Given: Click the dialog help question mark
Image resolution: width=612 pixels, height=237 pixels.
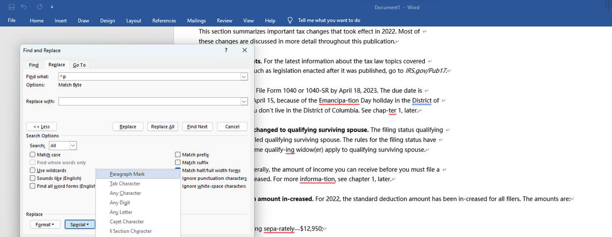Looking at the screenshot, I should click(x=226, y=50).
